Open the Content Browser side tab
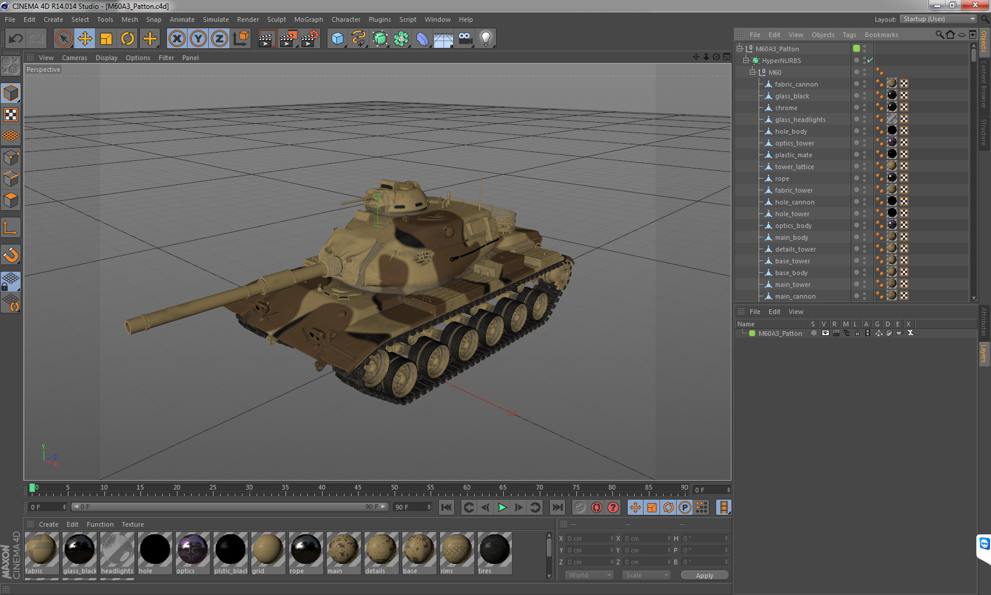This screenshot has width=991, height=595. pyautogui.click(x=984, y=84)
